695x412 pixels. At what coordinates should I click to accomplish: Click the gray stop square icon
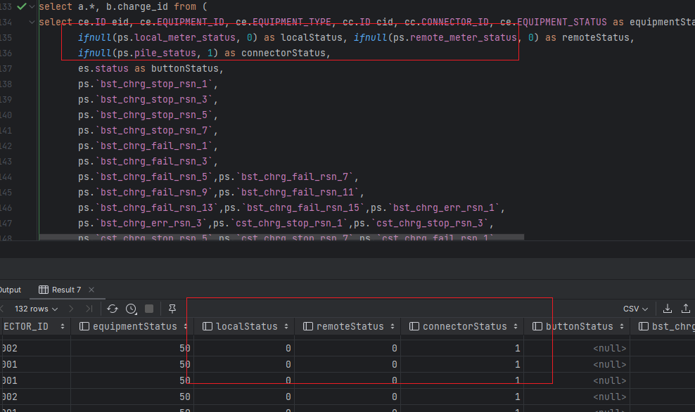pos(149,309)
